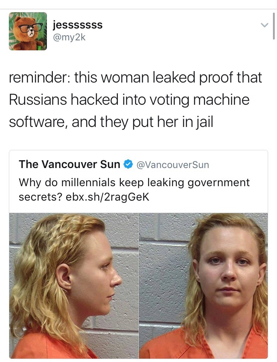Click the tweet line starting 'reminder: this woman'

pos(136,78)
